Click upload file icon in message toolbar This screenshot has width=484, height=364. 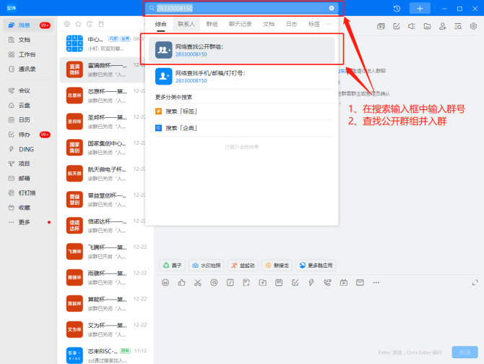pos(263,282)
